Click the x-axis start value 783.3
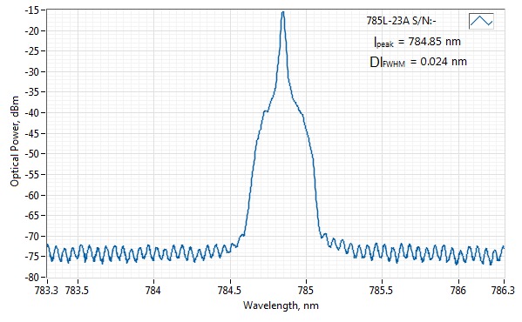This screenshot has width=522, height=322. pos(46,291)
